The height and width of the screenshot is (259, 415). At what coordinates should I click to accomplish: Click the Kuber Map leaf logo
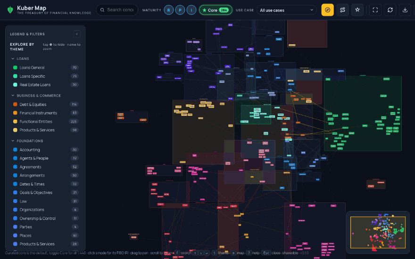(x=10, y=10)
